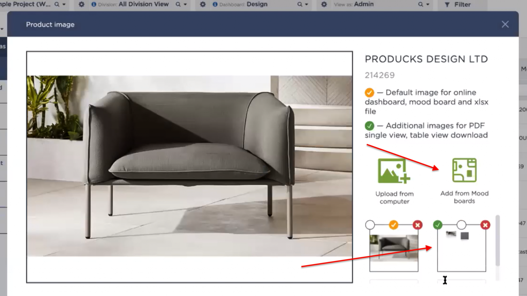Select the Admin view label
This screenshot has height=296, width=527.
point(364,4)
